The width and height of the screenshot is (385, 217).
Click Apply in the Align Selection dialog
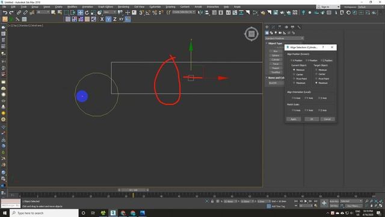294,119
